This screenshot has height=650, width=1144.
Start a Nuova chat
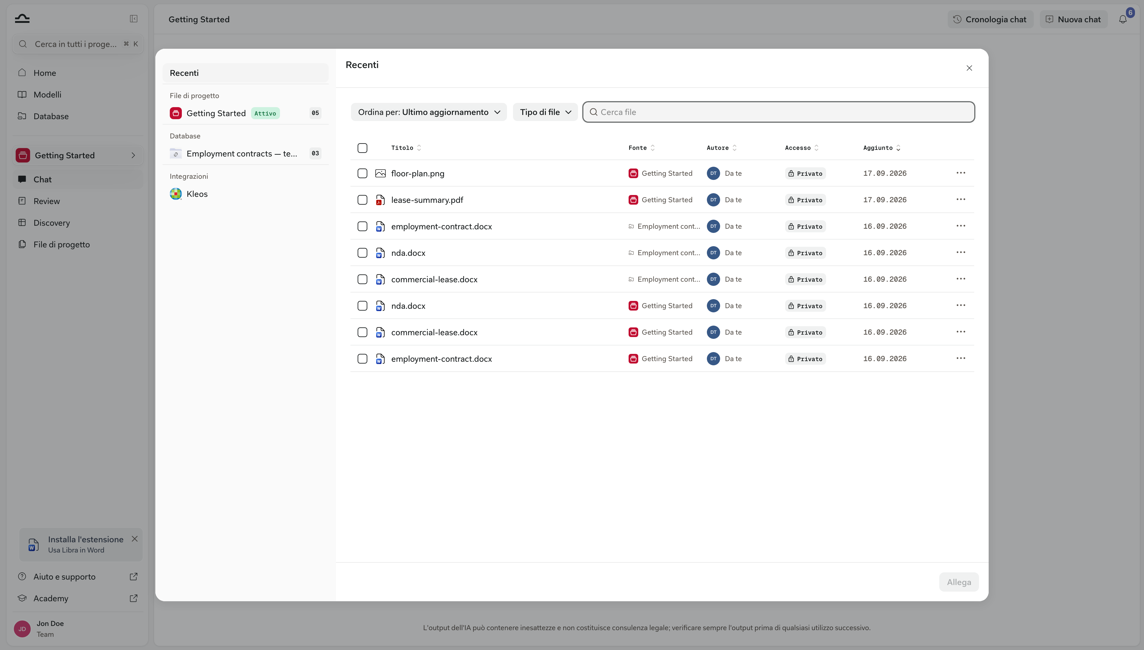[x=1074, y=19]
